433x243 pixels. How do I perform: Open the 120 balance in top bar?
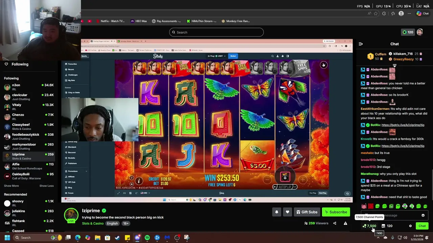[x=407, y=32]
